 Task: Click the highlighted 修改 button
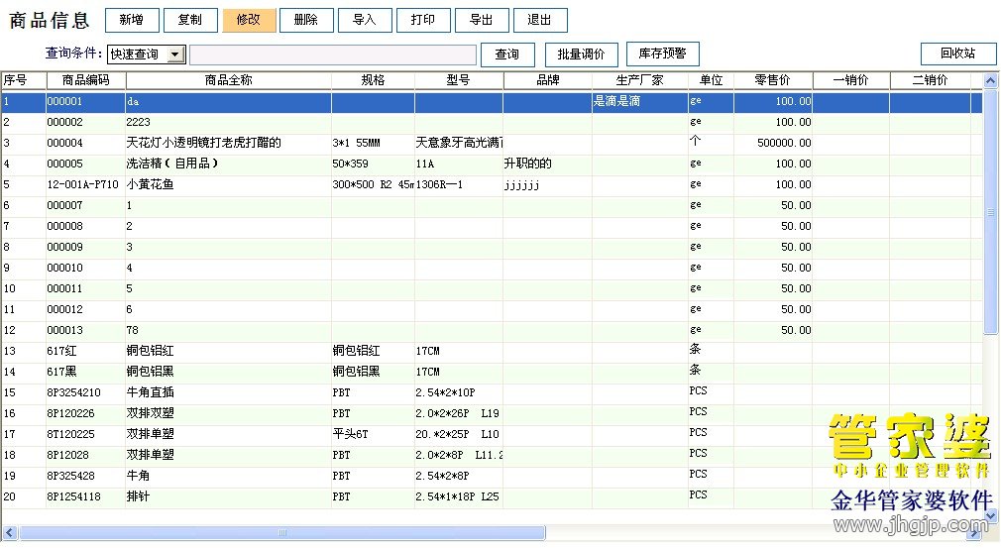coord(249,21)
